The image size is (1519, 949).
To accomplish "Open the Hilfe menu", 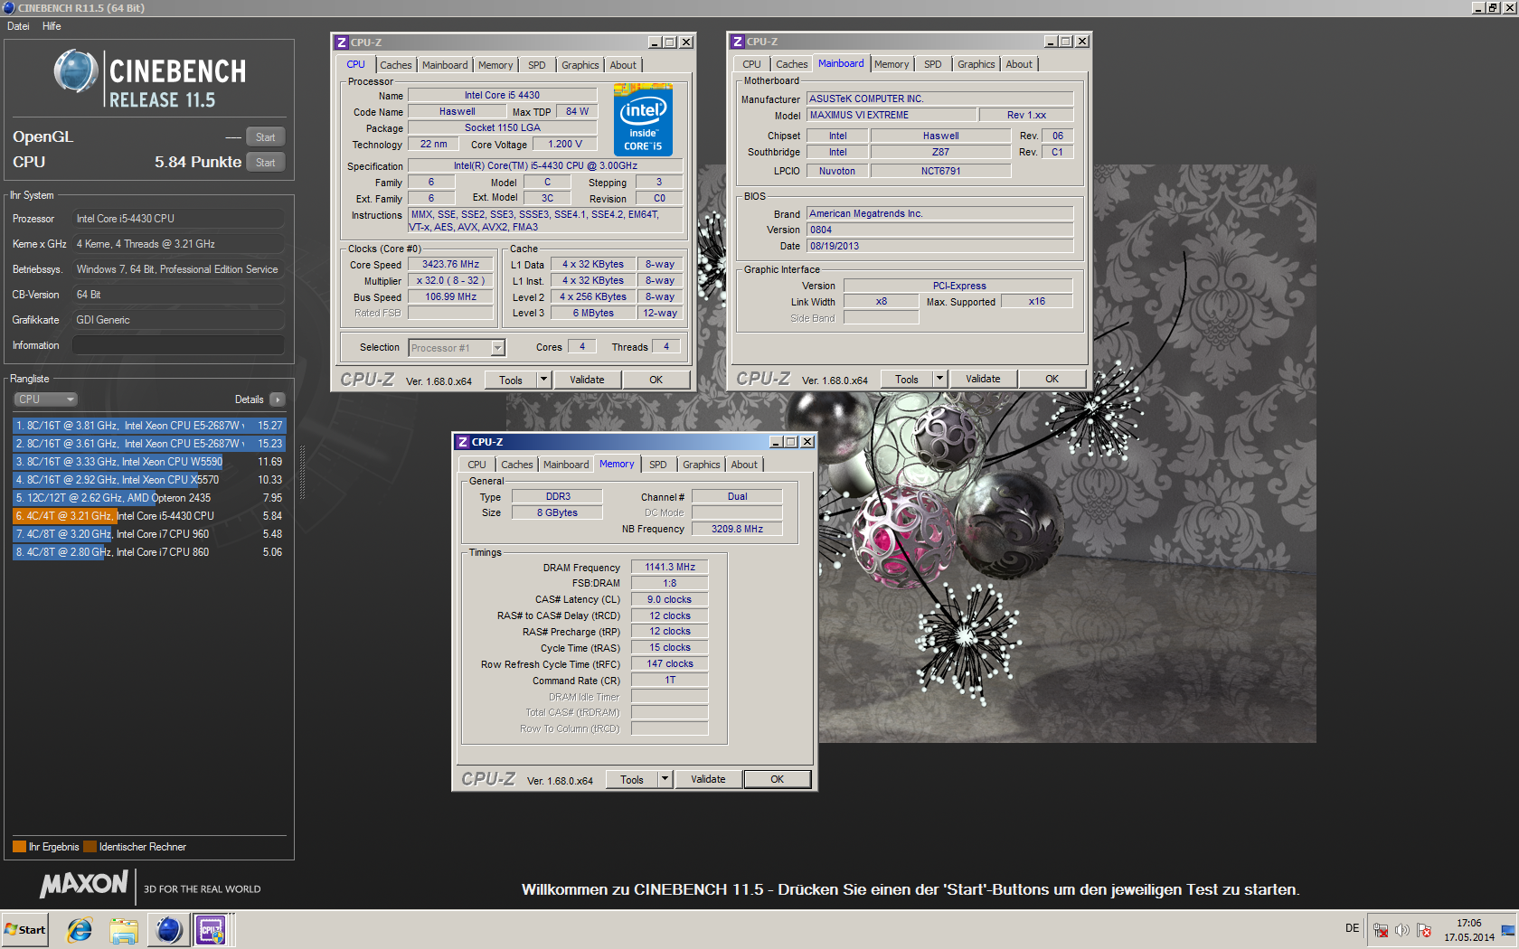I will 52,26.
